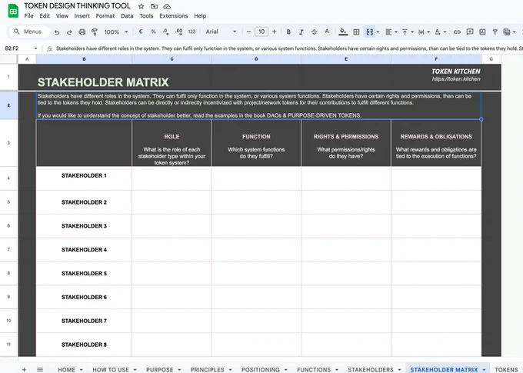Toggle italic formatting

[301, 32]
